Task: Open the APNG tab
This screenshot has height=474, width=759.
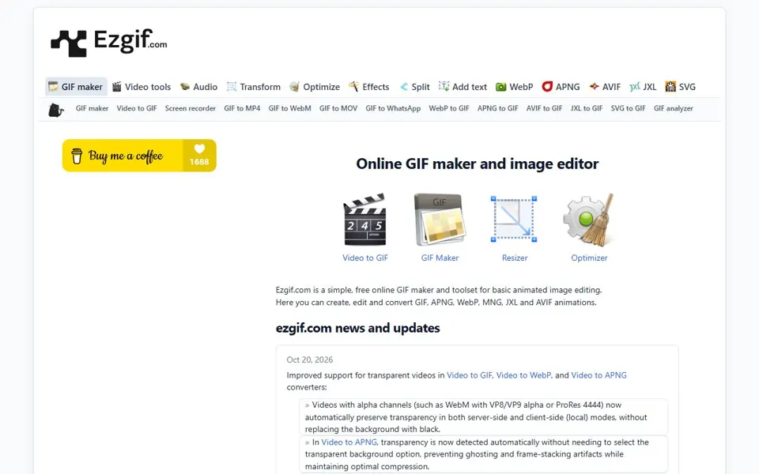Action: pyautogui.click(x=561, y=87)
